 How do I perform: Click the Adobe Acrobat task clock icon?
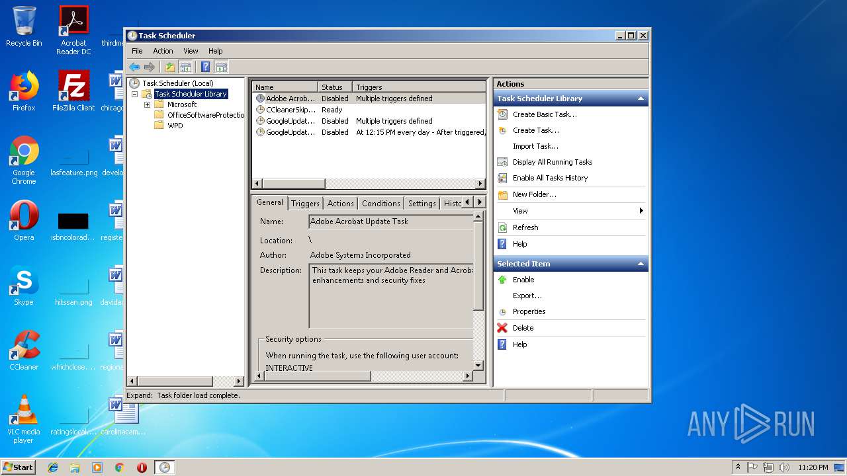click(260, 99)
